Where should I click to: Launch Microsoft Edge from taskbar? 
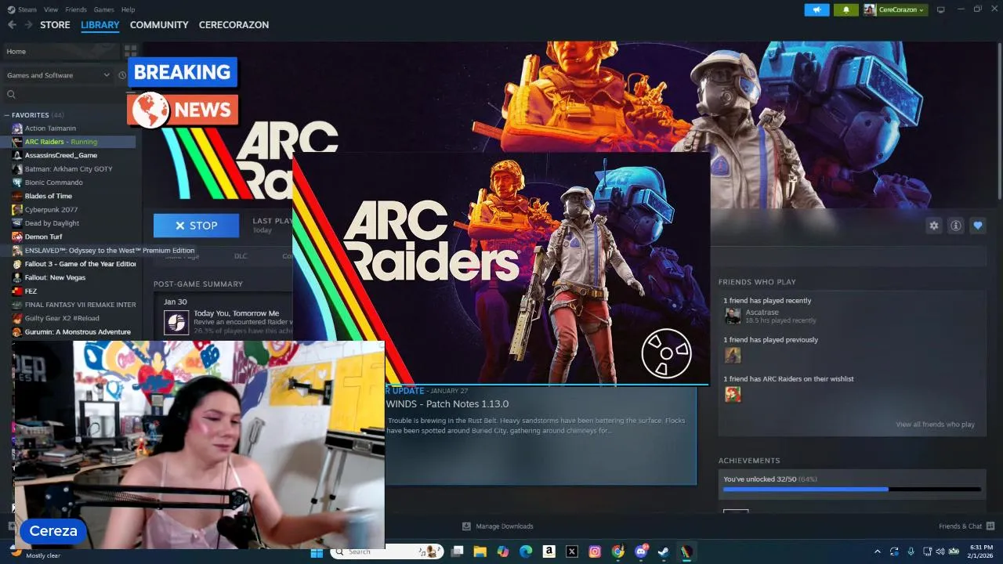click(526, 551)
